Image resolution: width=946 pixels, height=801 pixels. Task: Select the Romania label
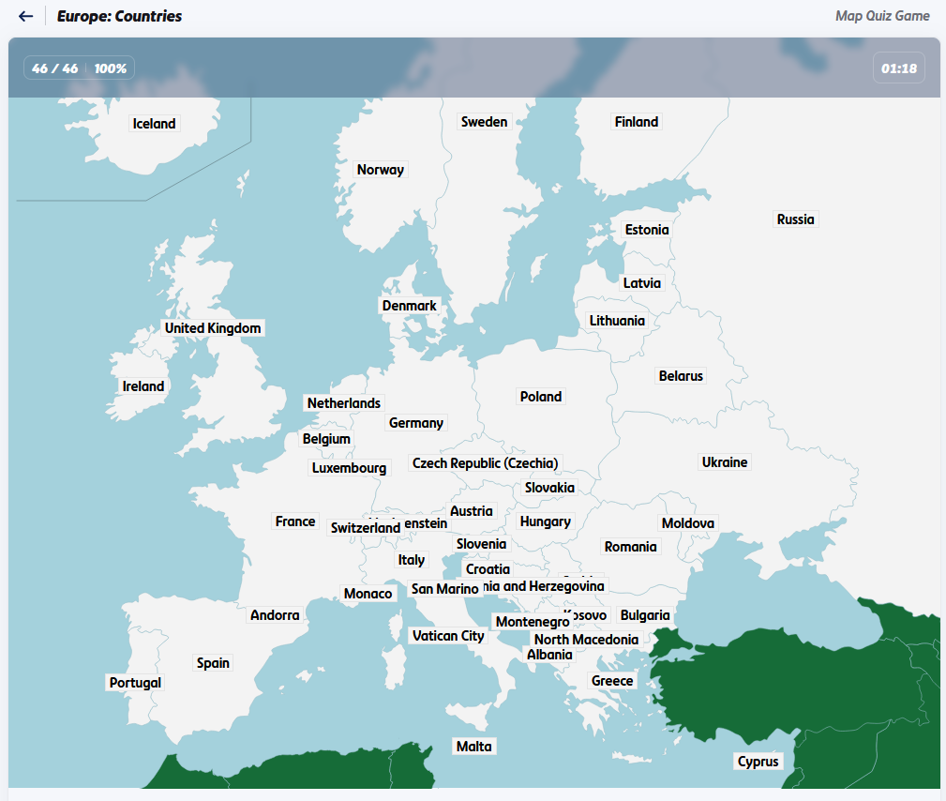(x=631, y=547)
